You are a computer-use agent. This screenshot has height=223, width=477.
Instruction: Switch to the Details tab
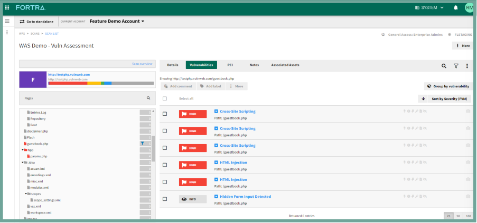point(173,65)
